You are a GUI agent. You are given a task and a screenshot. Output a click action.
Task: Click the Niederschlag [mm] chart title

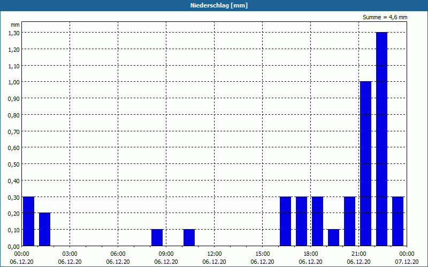[x=219, y=5]
